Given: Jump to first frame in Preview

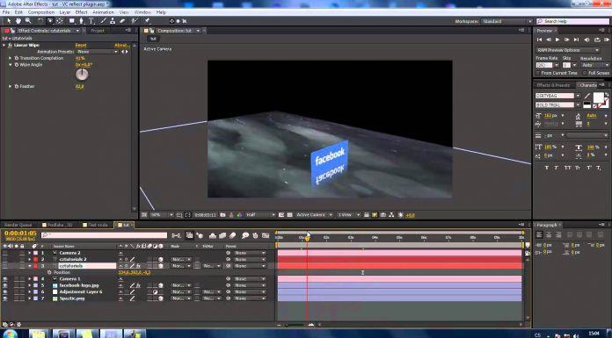Looking at the screenshot, I should [x=539, y=40].
